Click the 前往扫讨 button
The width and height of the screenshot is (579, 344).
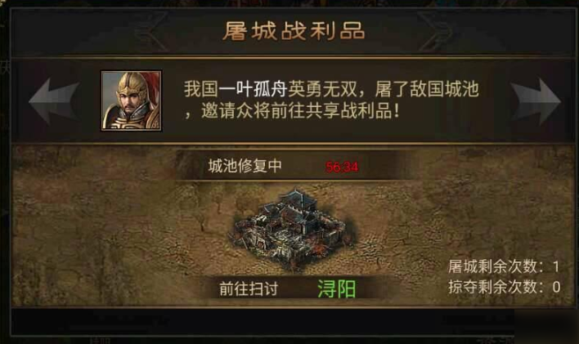point(249,288)
